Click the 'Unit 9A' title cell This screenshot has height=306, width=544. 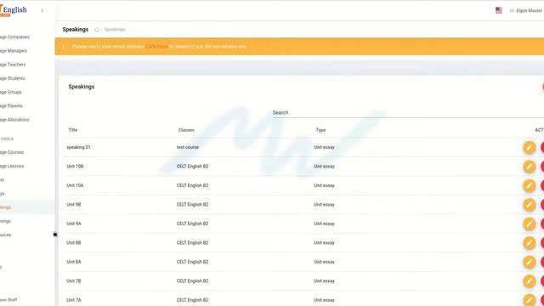(74, 224)
